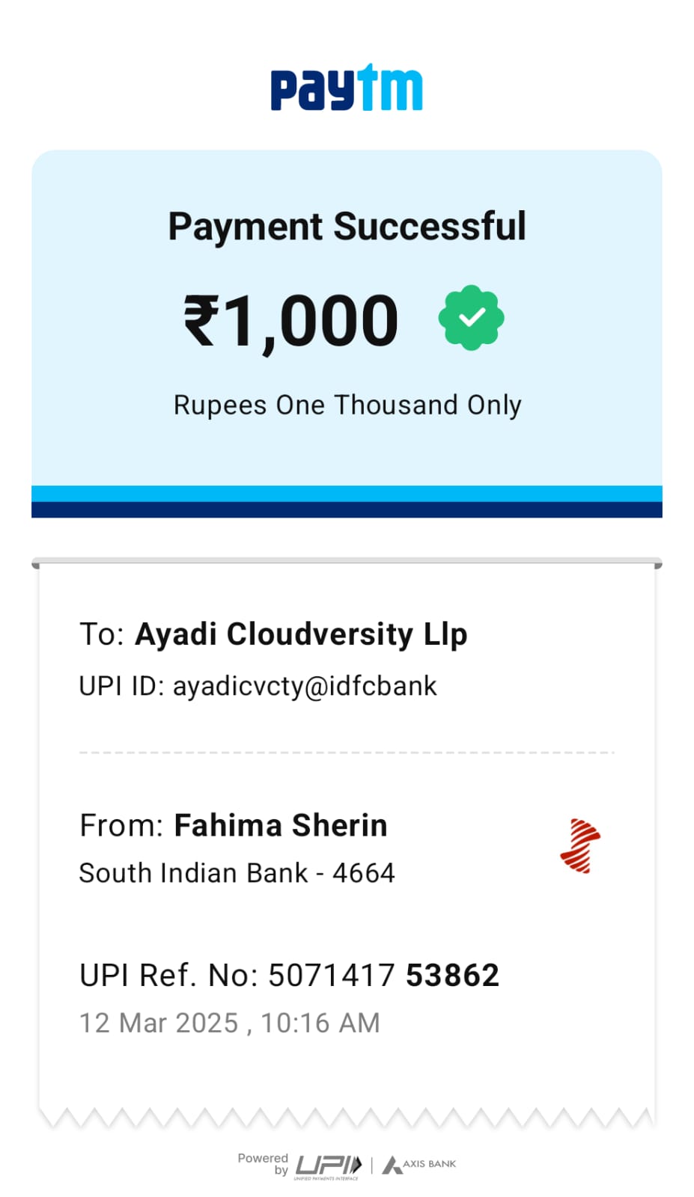This screenshot has width=694, height=1197.
Task: Select the Payment Successful heading
Action: tap(347, 226)
